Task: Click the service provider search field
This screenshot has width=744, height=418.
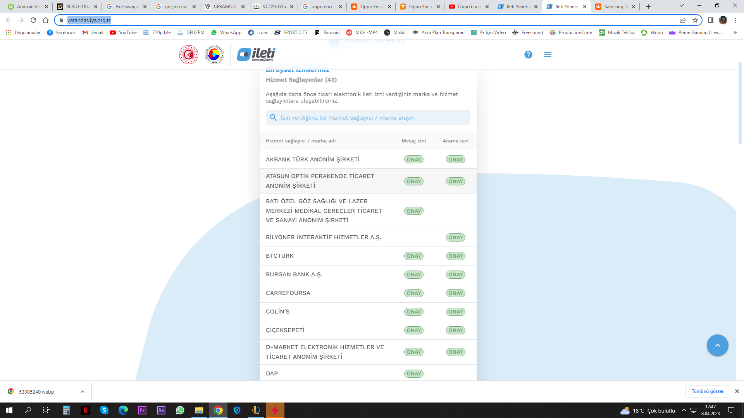Action: tap(368, 118)
